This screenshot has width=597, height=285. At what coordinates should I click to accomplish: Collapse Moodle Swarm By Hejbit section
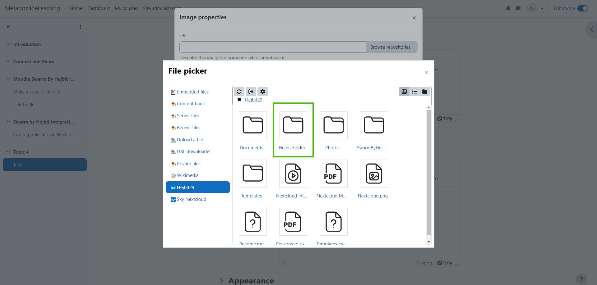point(8,79)
